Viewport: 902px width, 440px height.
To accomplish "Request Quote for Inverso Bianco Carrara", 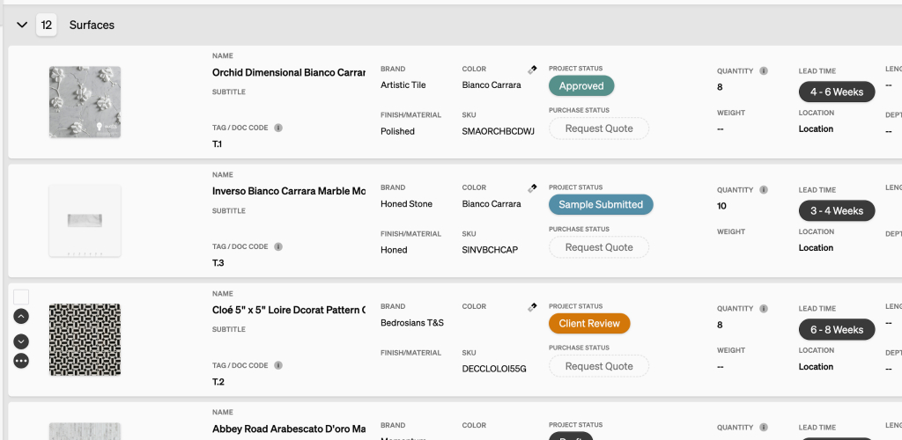I will [x=599, y=247].
